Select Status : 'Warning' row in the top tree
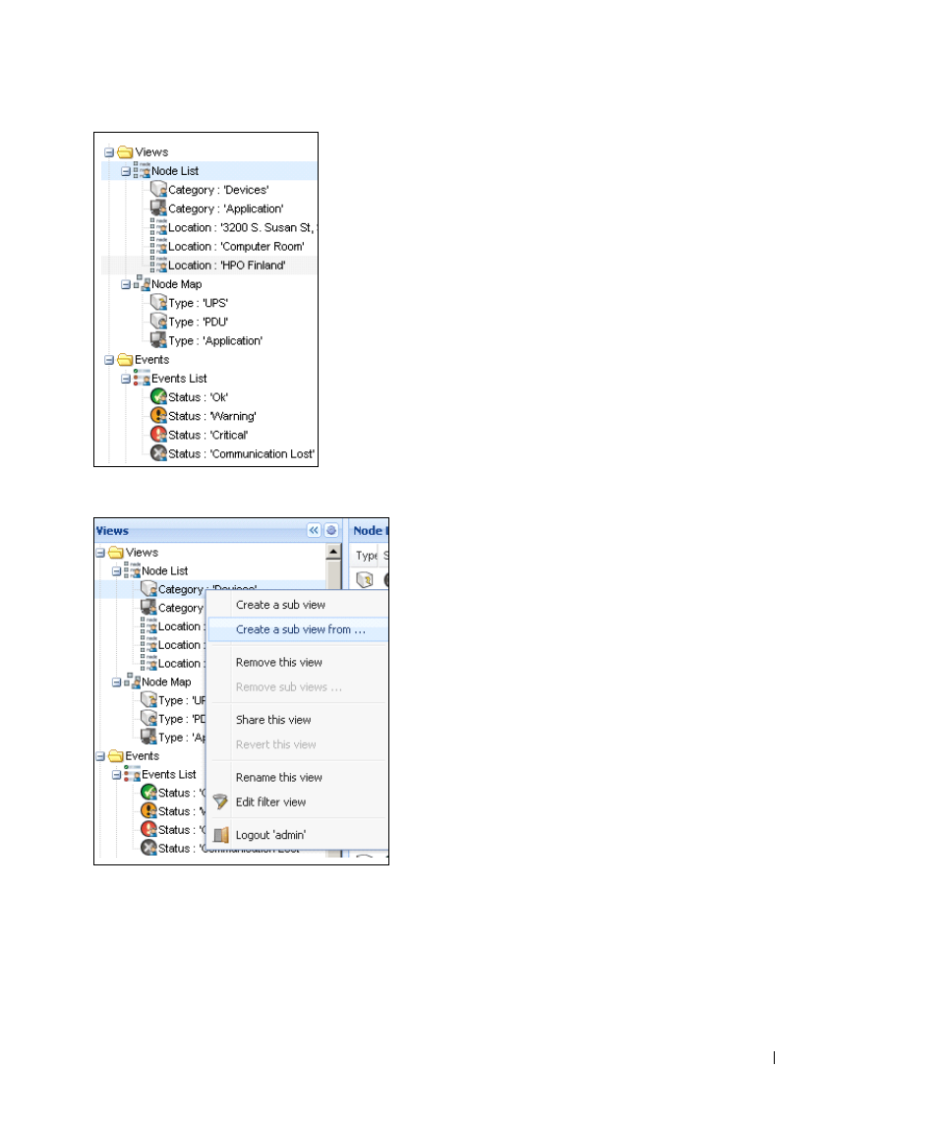The image size is (938, 1126). click(211, 417)
